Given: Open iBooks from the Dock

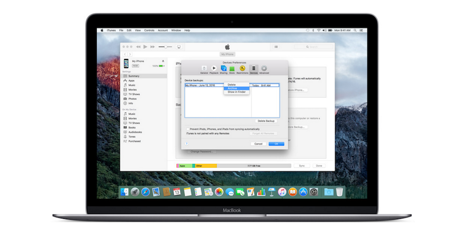Looking at the screenshot, I should click(292, 192).
